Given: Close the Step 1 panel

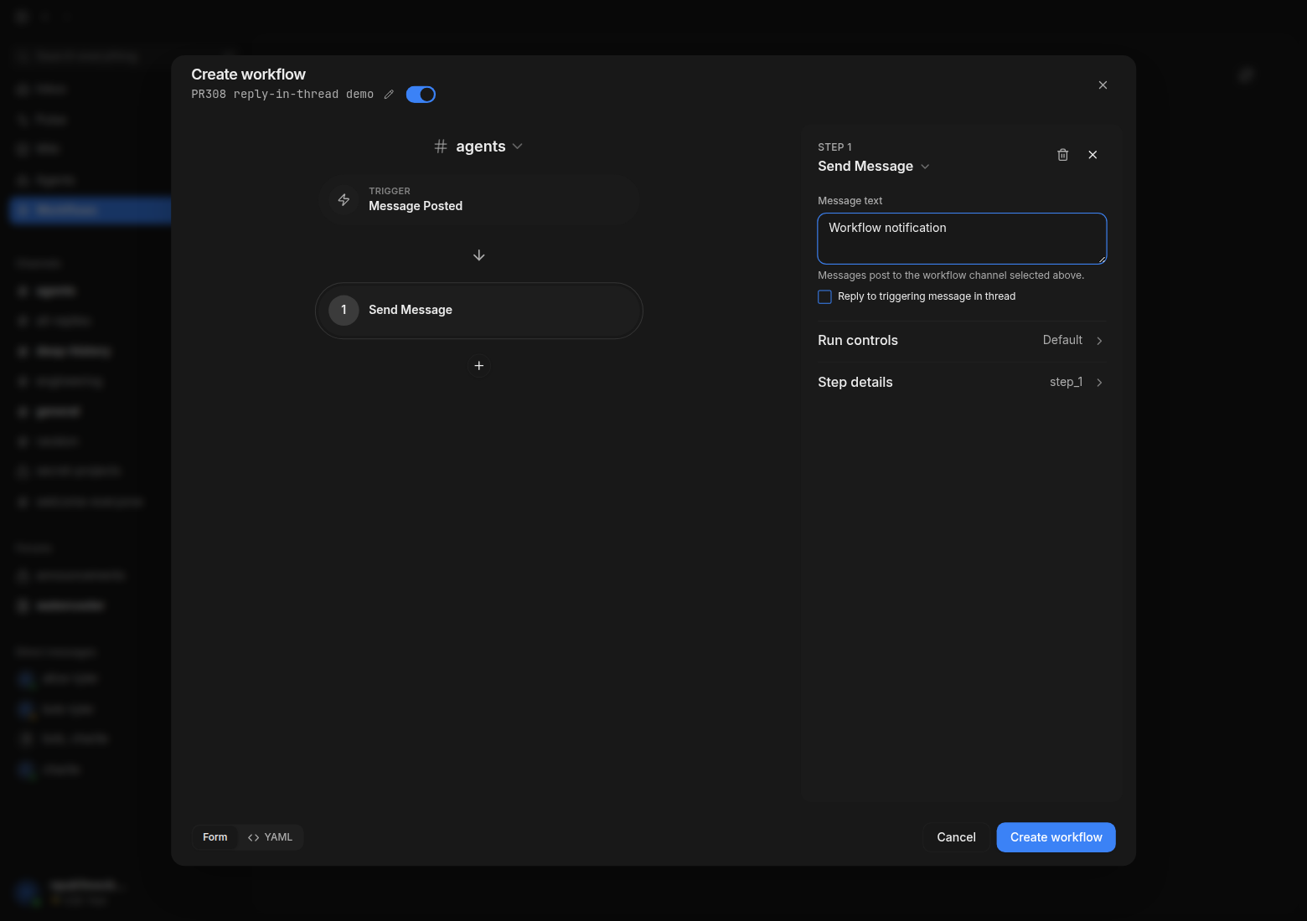Looking at the screenshot, I should click(1093, 155).
